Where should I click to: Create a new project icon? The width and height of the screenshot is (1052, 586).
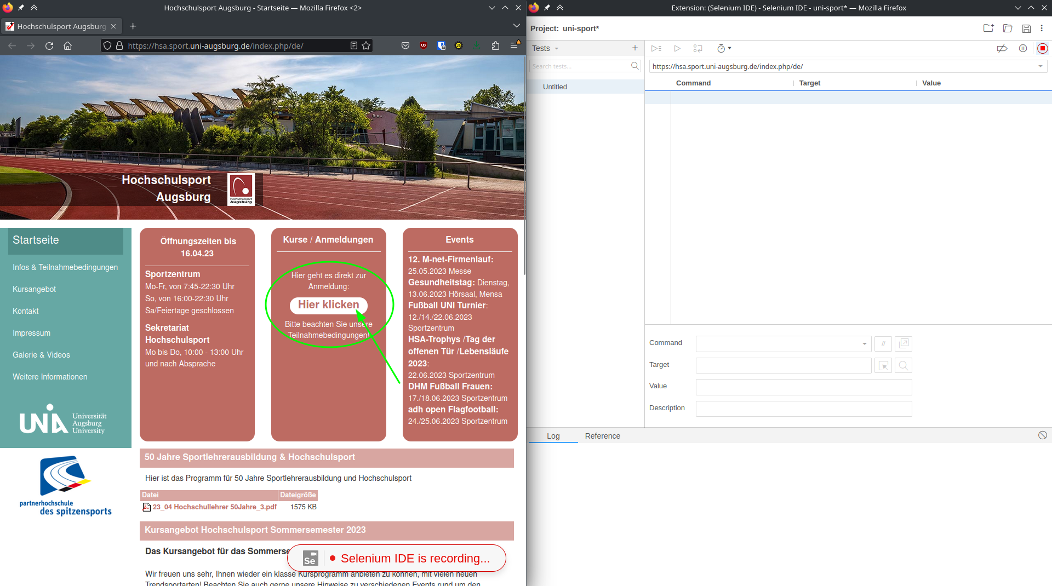tap(988, 28)
